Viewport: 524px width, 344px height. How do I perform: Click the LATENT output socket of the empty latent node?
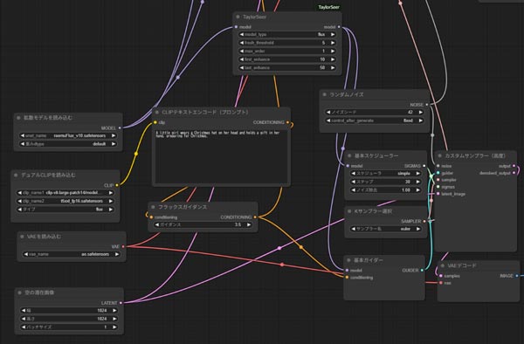point(121,303)
